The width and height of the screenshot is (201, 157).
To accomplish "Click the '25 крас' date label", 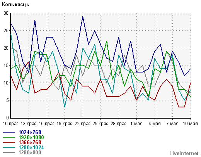I will pos(100,124).
